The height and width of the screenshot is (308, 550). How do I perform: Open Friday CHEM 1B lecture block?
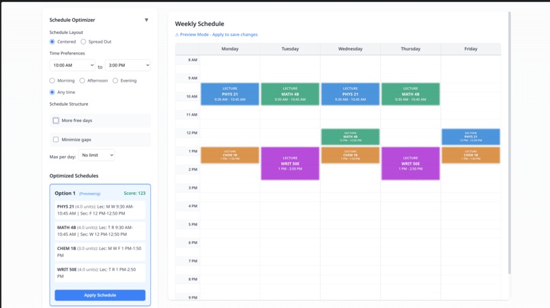tap(471, 155)
